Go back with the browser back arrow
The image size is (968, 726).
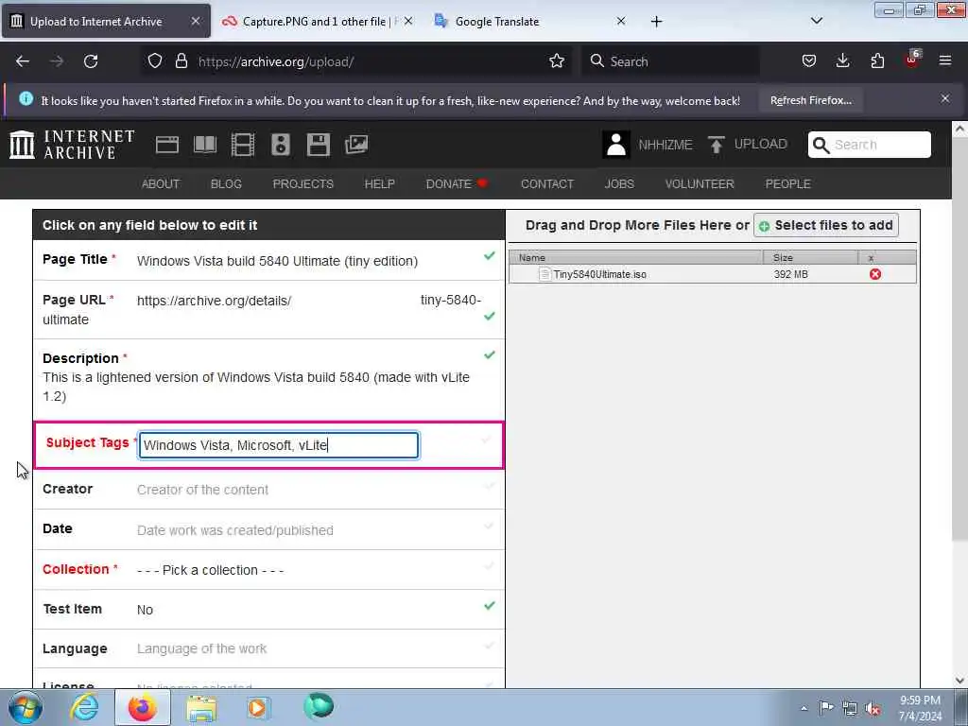pyautogui.click(x=23, y=61)
